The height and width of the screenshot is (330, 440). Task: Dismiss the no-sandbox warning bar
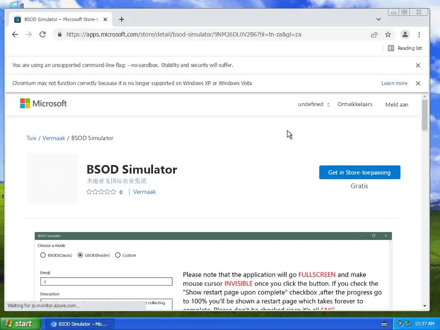pyautogui.click(x=418, y=65)
